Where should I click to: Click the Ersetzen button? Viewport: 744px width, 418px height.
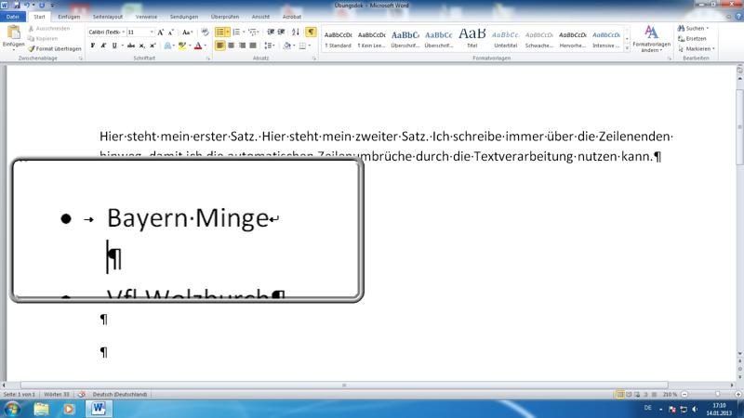point(696,38)
